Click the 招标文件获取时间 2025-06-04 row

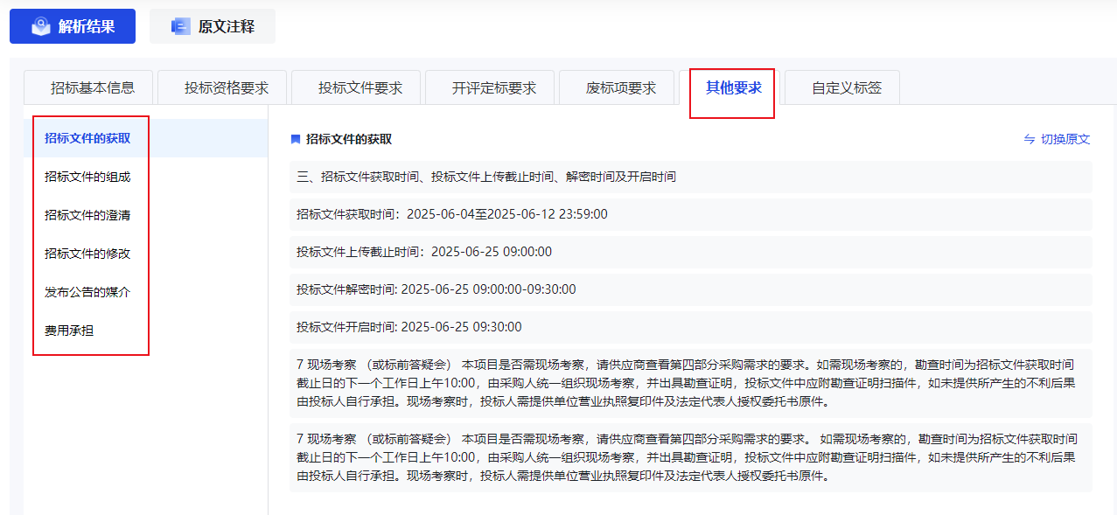click(x=691, y=214)
